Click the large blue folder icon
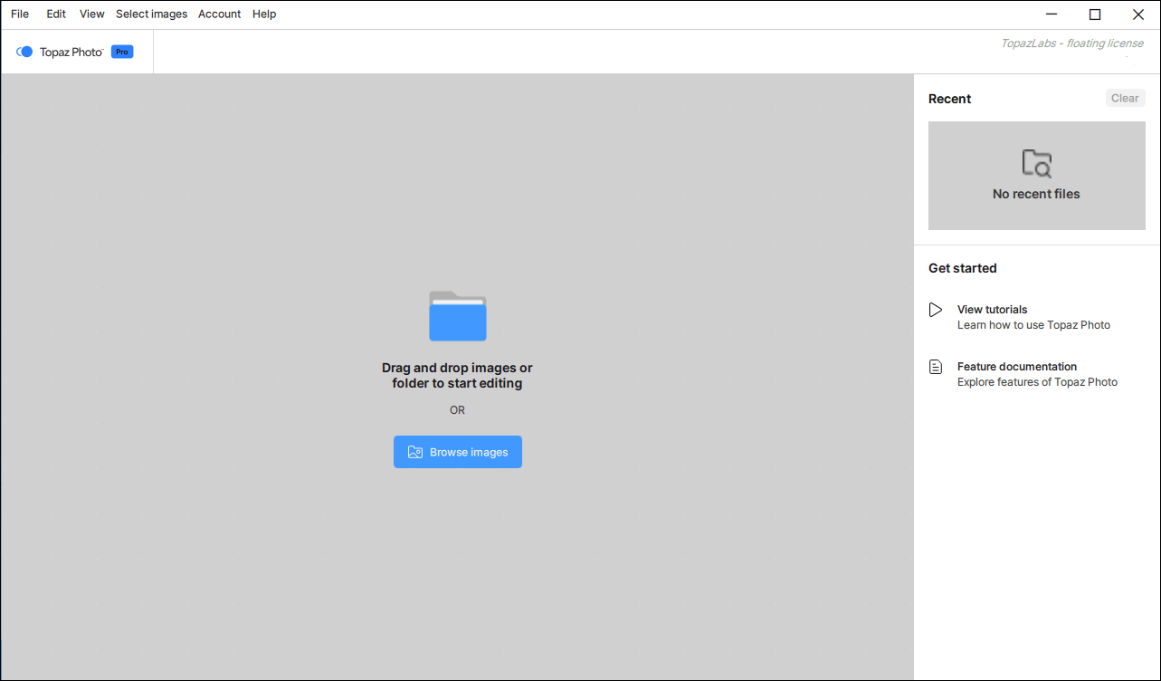 pyautogui.click(x=457, y=316)
